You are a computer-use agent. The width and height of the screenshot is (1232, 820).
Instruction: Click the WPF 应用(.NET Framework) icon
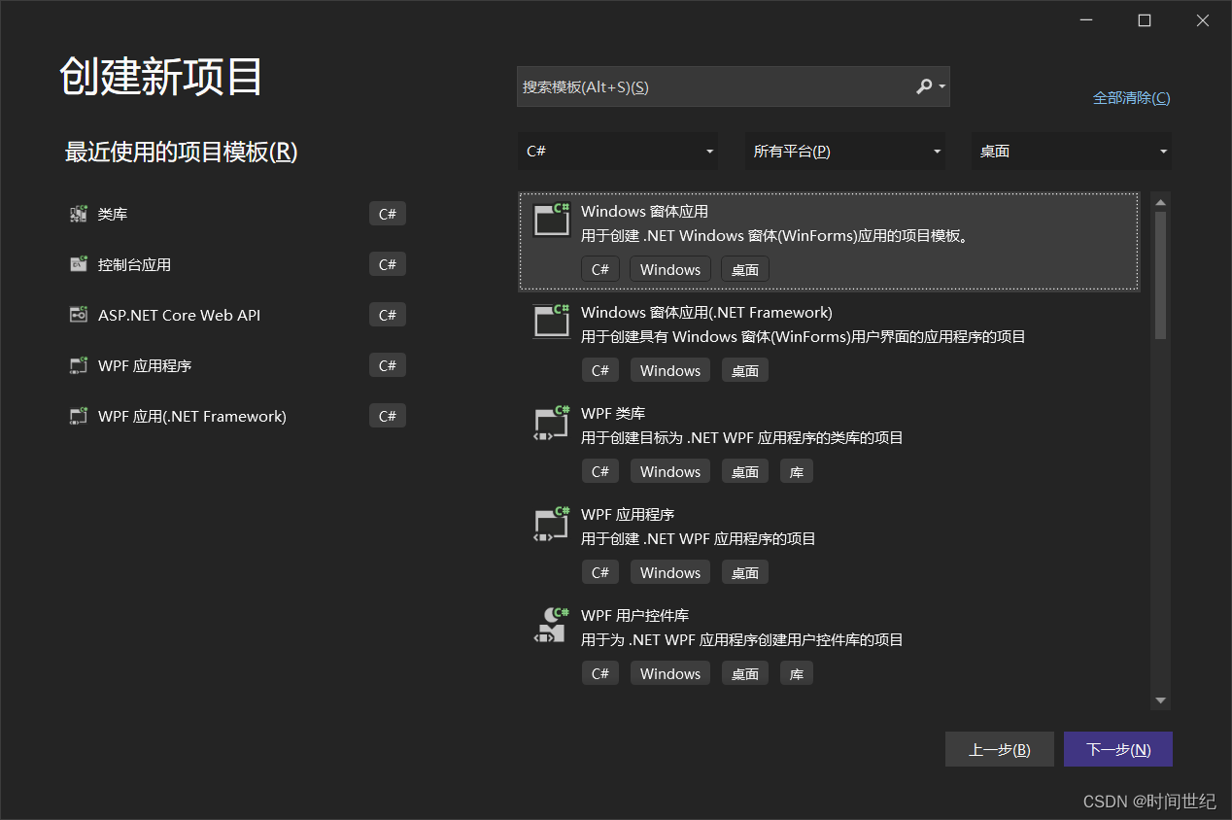(78, 415)
